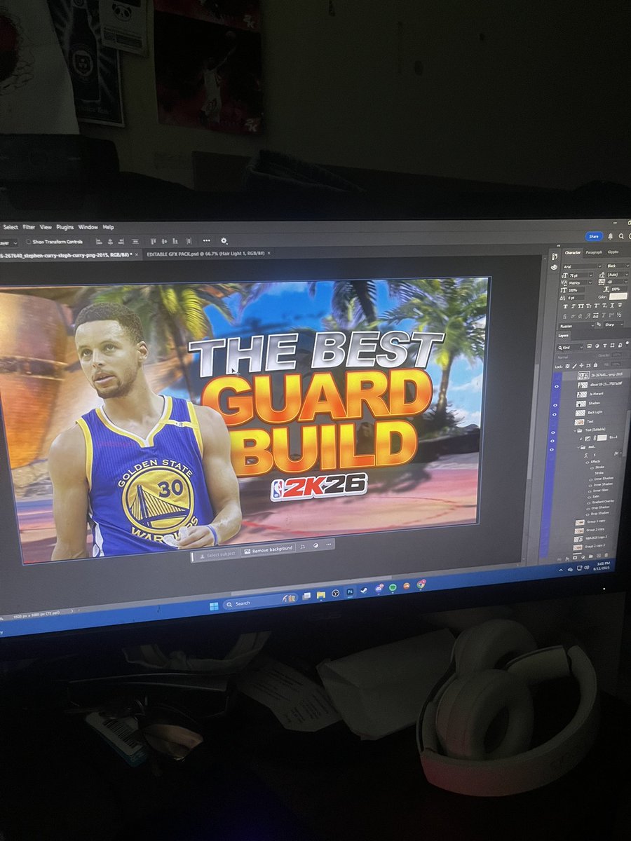Filter layers for pixel layers

point(589,346)
